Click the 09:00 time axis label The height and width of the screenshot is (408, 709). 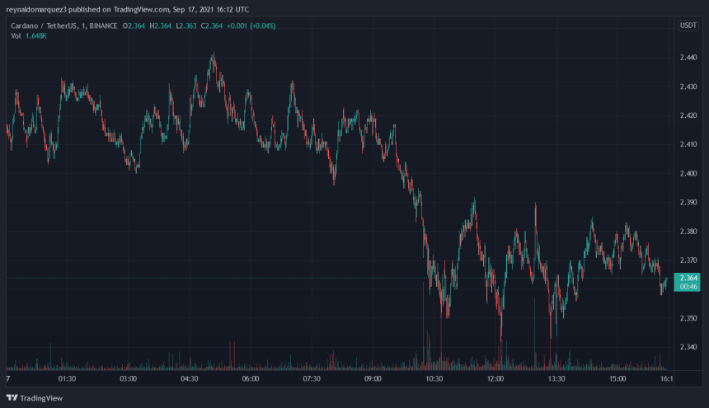373,378
